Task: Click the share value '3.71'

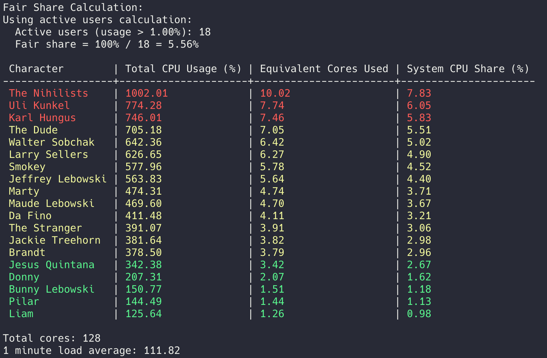Action: click(419, 191)
